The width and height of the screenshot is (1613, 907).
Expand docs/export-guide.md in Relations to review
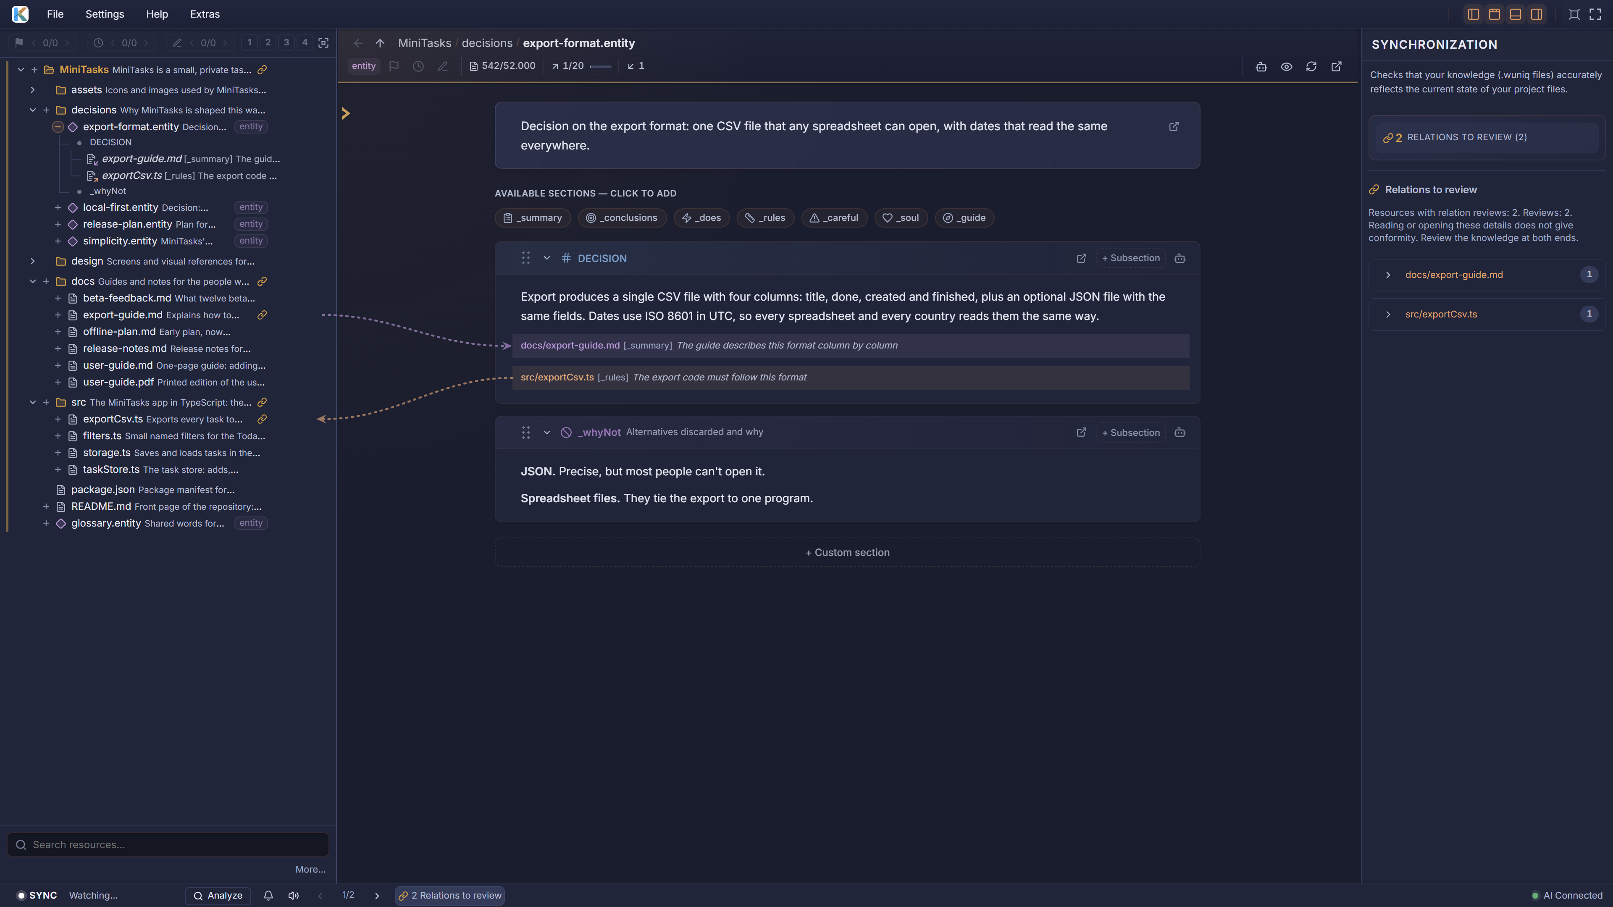click(x=1388, y=275)
